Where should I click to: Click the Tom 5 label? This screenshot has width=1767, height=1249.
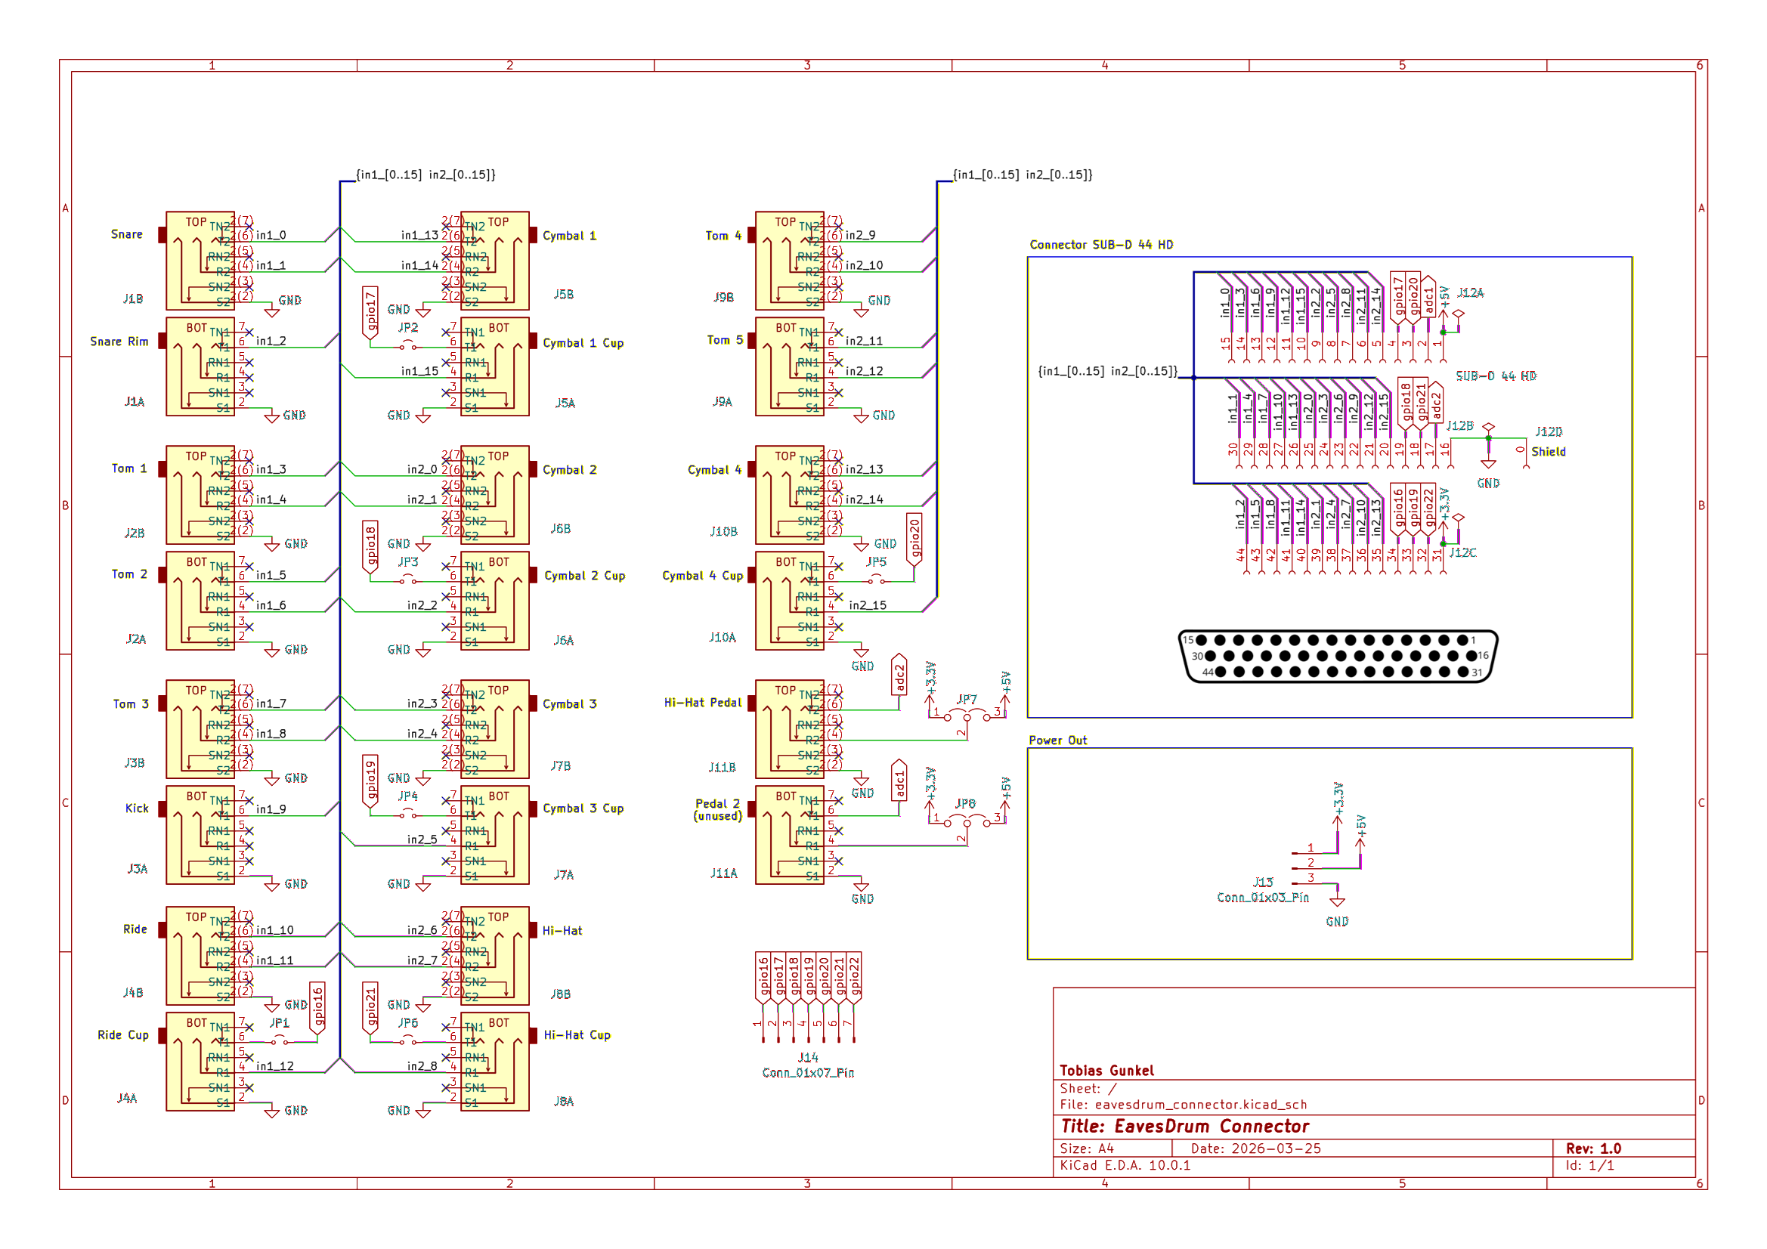(725, 340)
